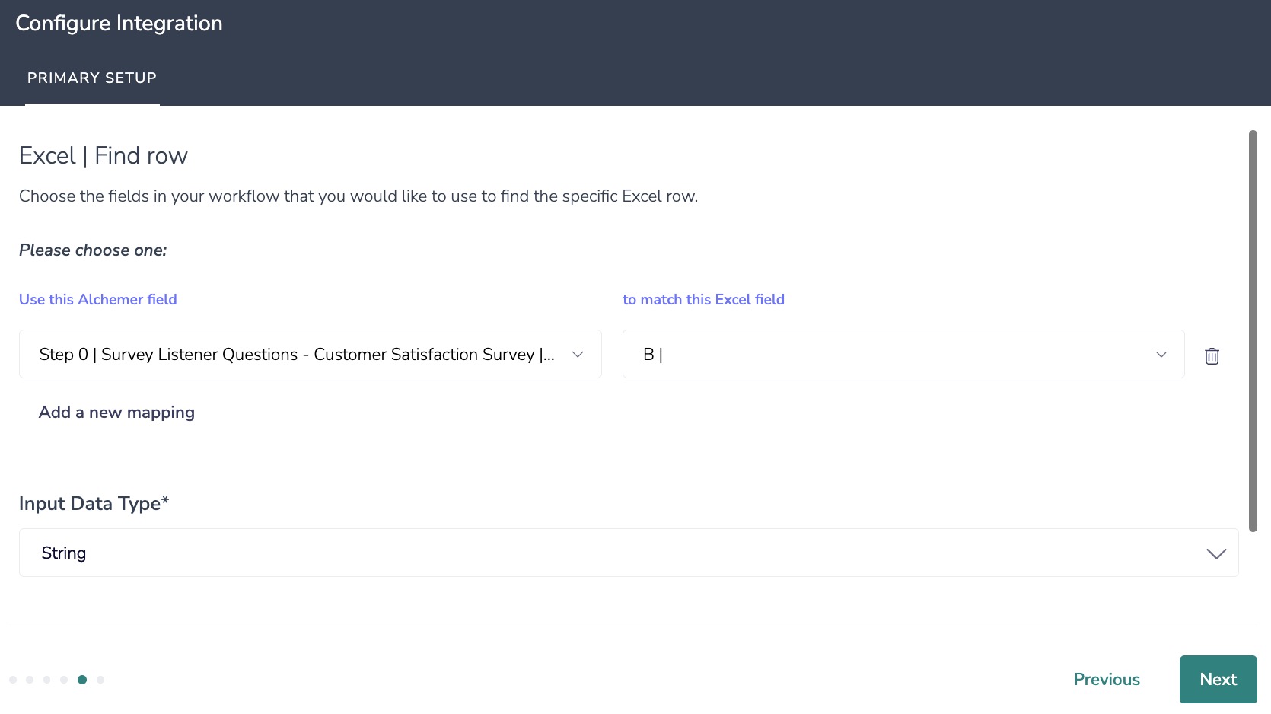Screen dimensions: 1271x714
Task: Open the PRIMARY SETUP tab
Action: (x=92, y=78)
